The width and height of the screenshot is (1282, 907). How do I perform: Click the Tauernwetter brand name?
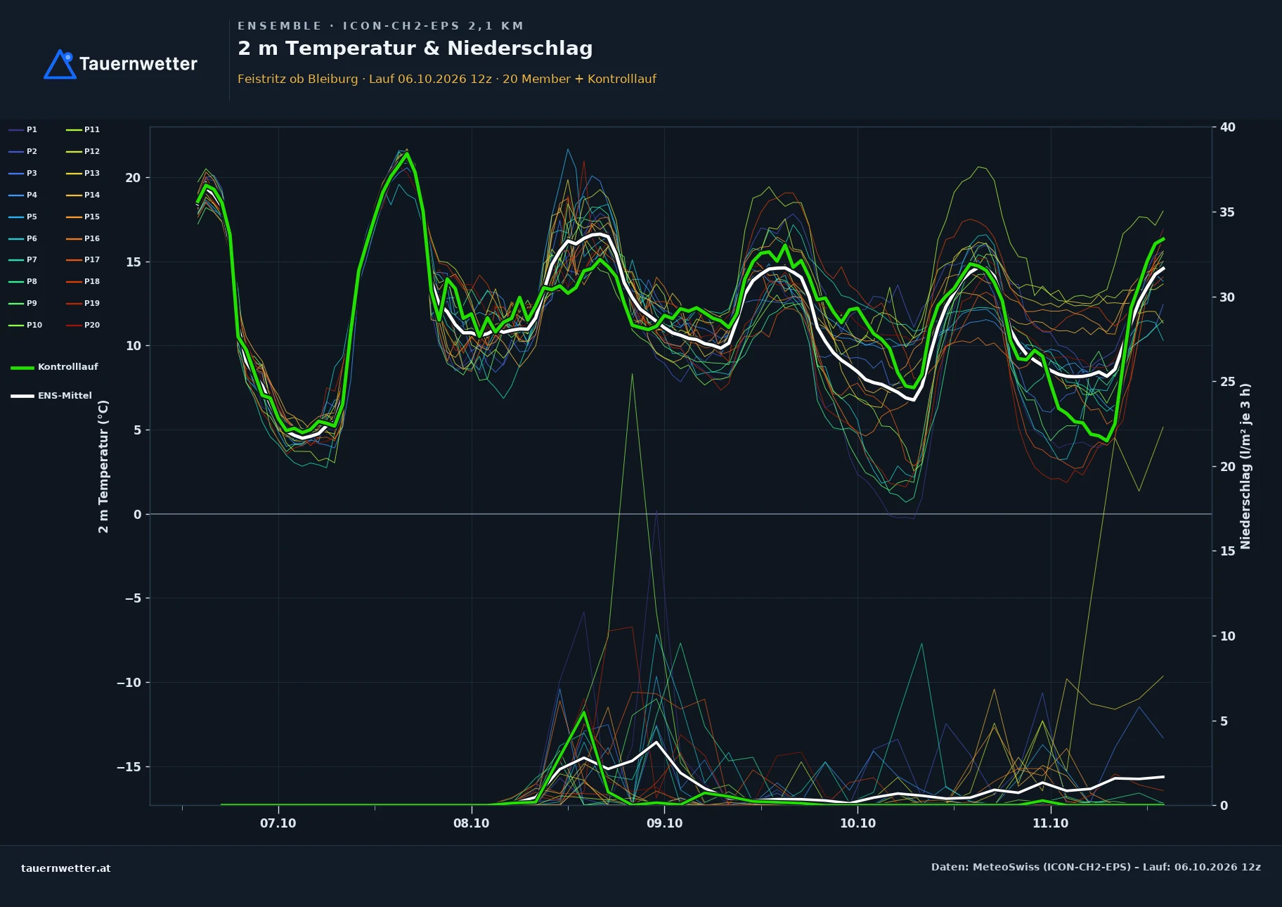[x=138, y=64]
